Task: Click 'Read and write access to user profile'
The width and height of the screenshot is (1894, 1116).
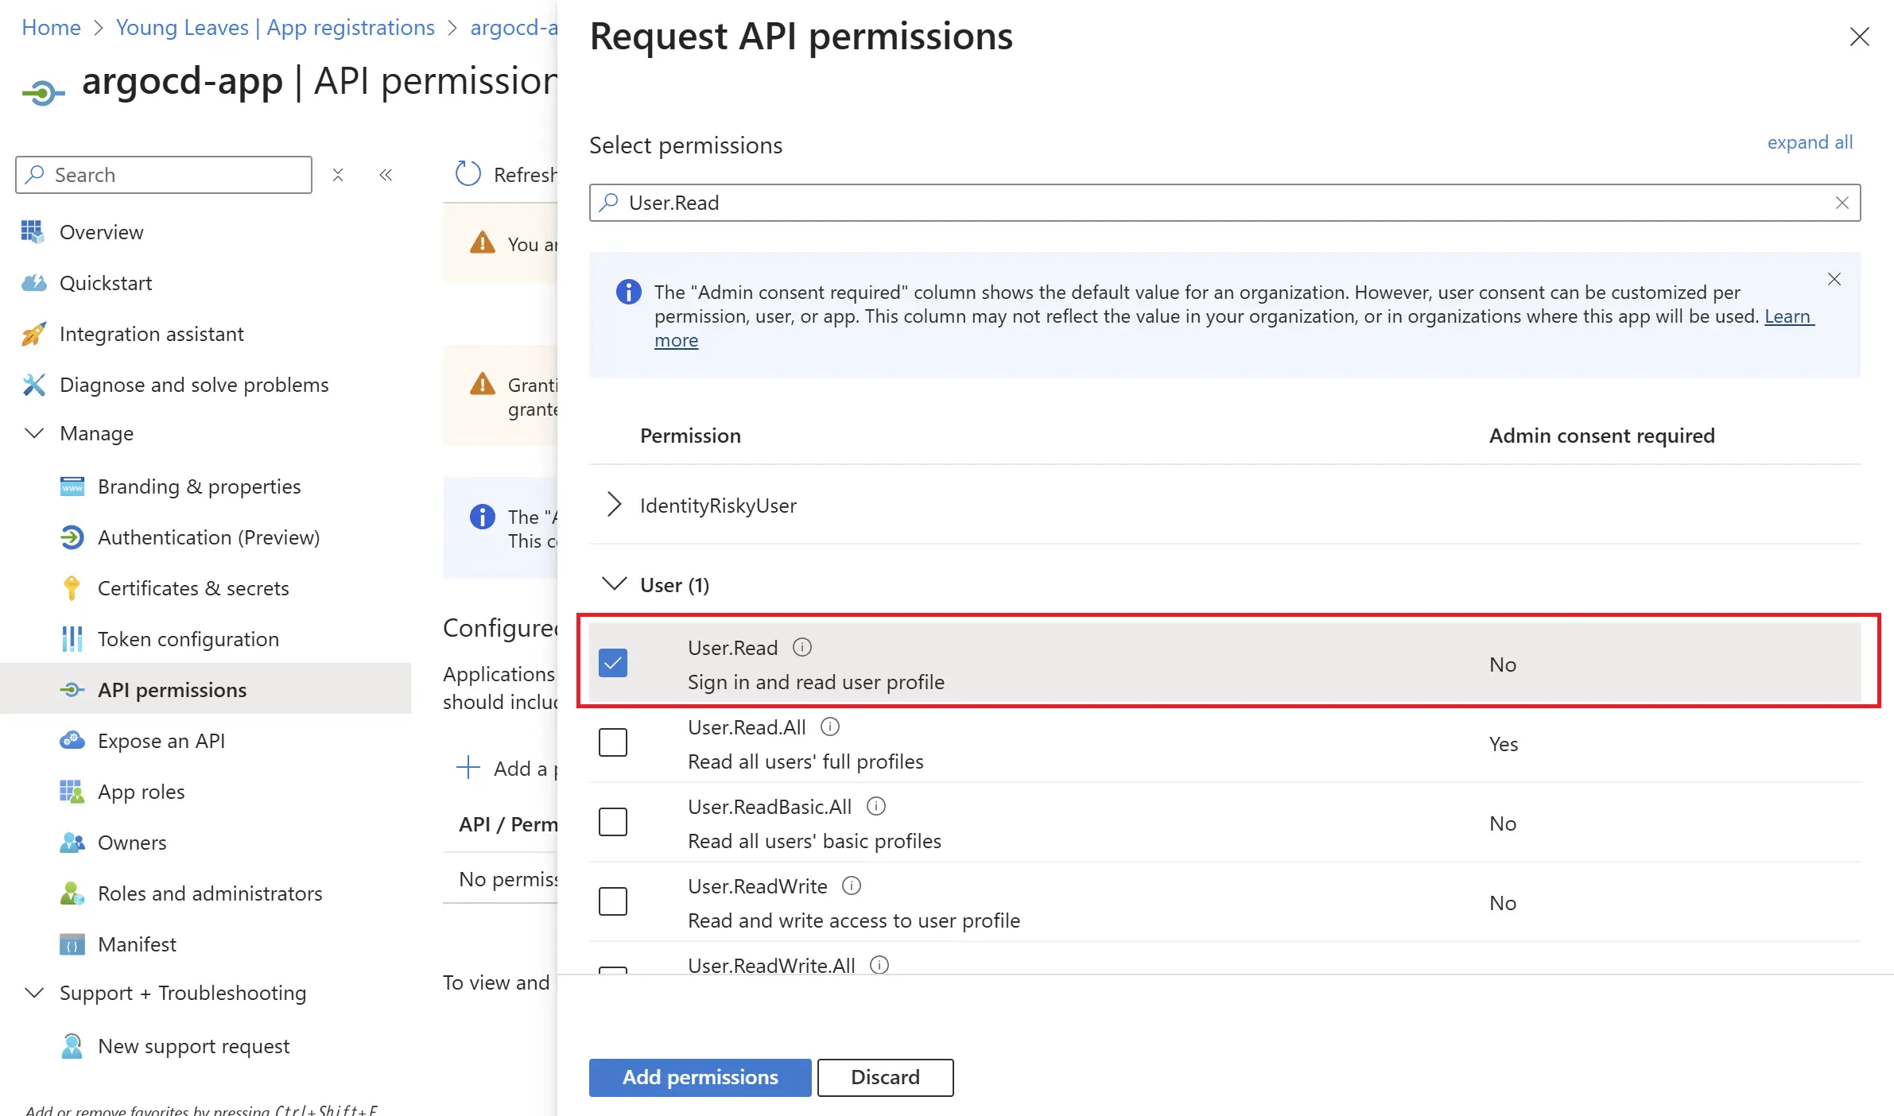Action: tap(854, 920)
